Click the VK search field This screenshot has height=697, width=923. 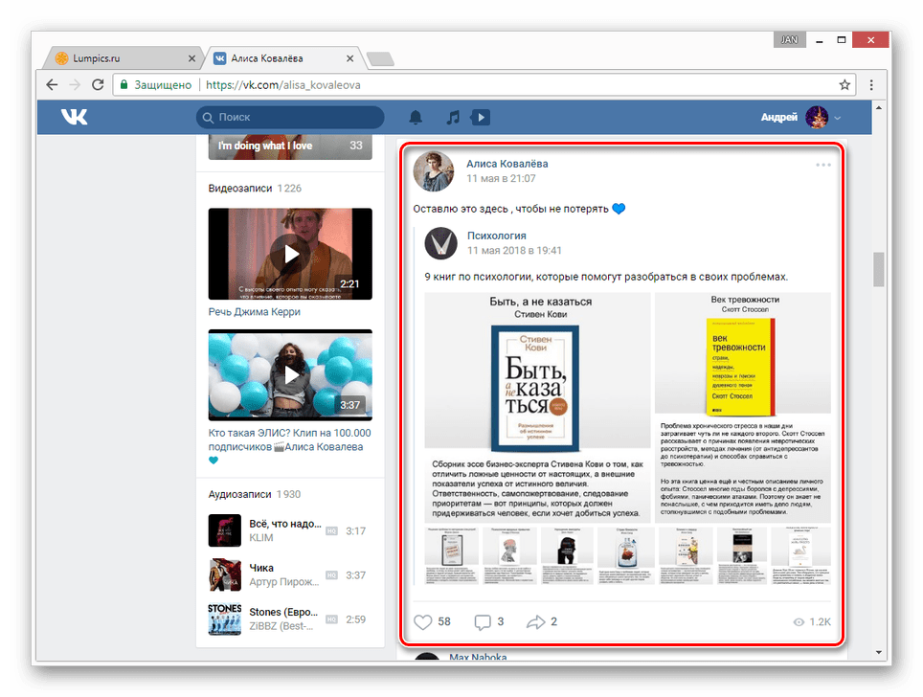290,118
